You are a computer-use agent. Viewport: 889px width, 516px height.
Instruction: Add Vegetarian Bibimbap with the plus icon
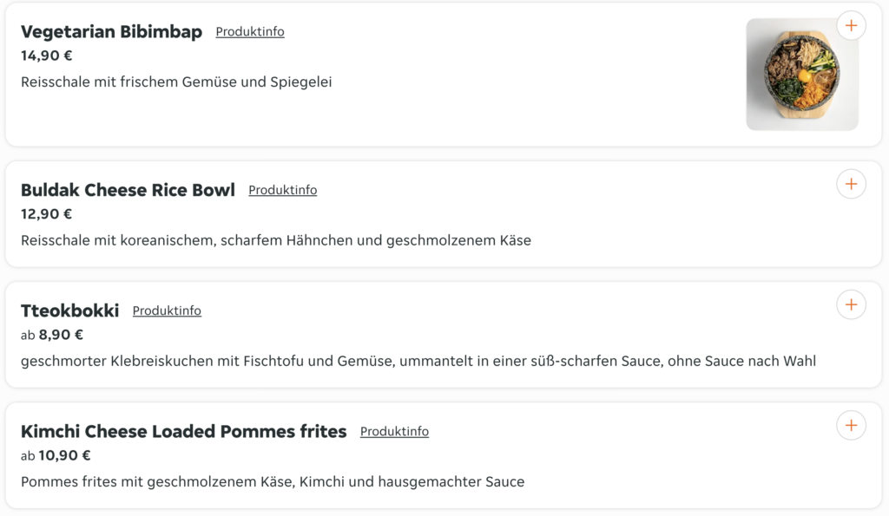[851, 25]
